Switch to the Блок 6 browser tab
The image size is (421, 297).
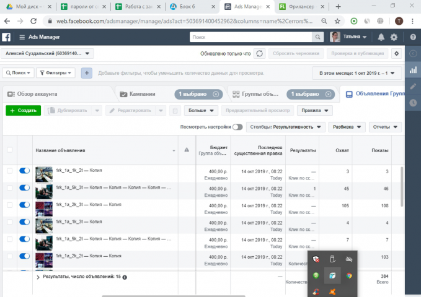[x=192, y=7]
